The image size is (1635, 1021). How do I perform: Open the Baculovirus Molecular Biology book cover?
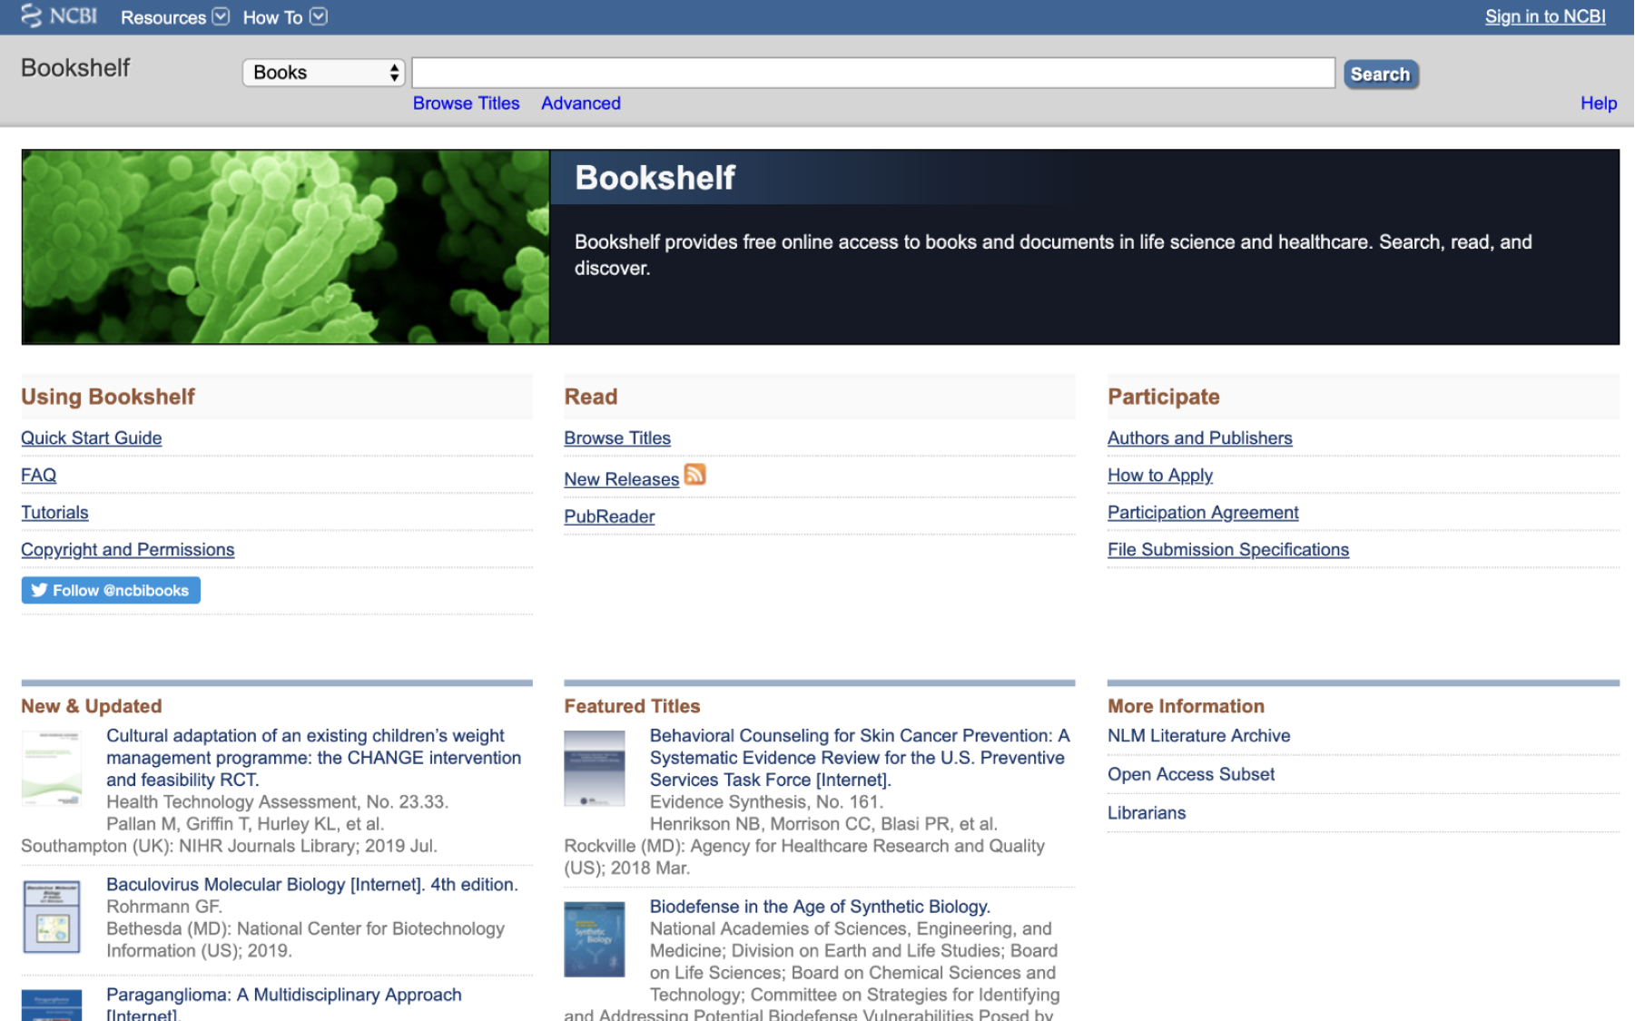[52, 917]
